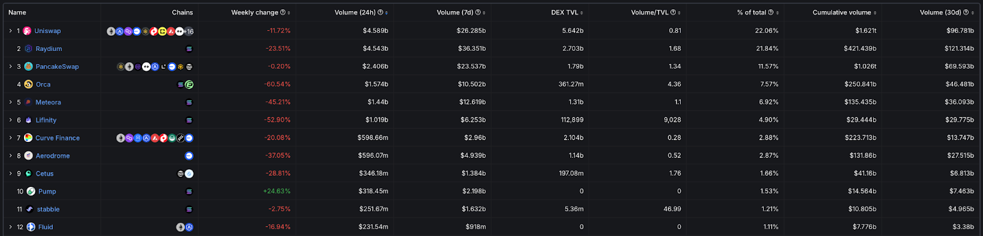Screen dimensions: 983x236
Task: Click the Uniswap protocol logo icon
Action: [27, 31]
